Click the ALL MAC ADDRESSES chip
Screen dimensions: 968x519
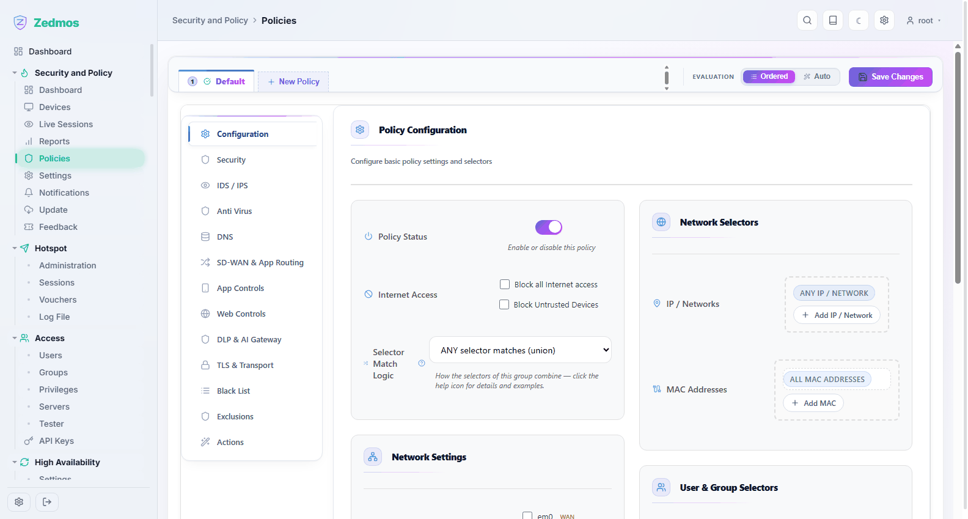[827, 379]
